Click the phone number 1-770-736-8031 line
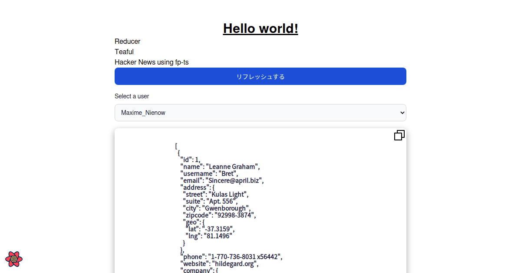This screenshot has width=521, height=273. (231, 257)
